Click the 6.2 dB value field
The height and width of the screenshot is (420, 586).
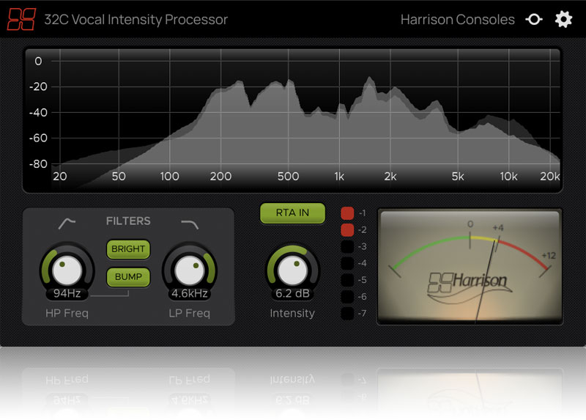coord(292,294)
